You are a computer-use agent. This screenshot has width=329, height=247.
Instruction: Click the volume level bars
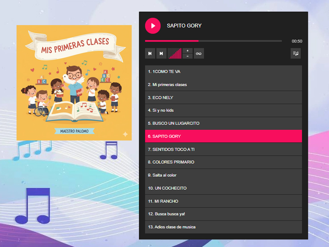coord(174,54)
